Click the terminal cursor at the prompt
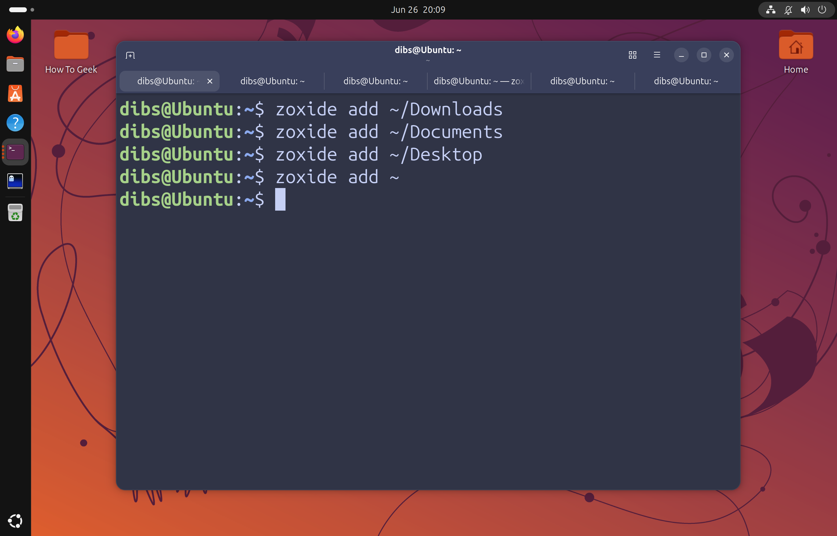Image resolution: width=837 pixels, height=536 pixels. pos(280,199)
